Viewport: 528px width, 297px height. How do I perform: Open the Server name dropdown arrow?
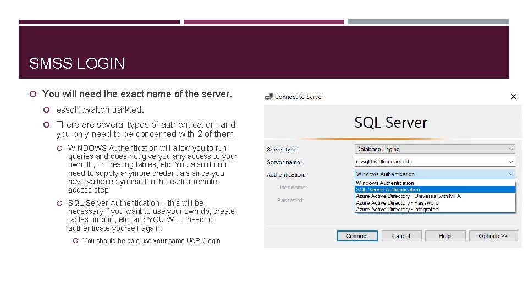[511, 162]
